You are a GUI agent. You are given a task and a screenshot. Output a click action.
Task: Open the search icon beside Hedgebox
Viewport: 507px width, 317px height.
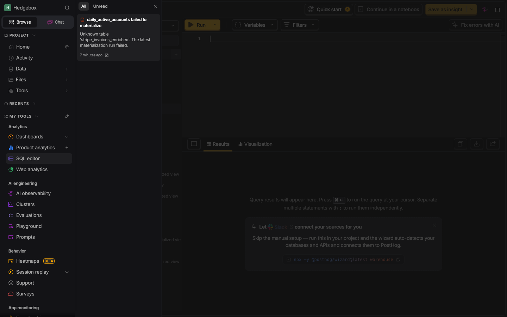[x=67, y=8]
